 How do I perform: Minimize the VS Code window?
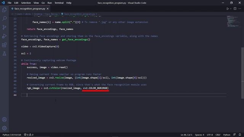[x=223, y=3]
